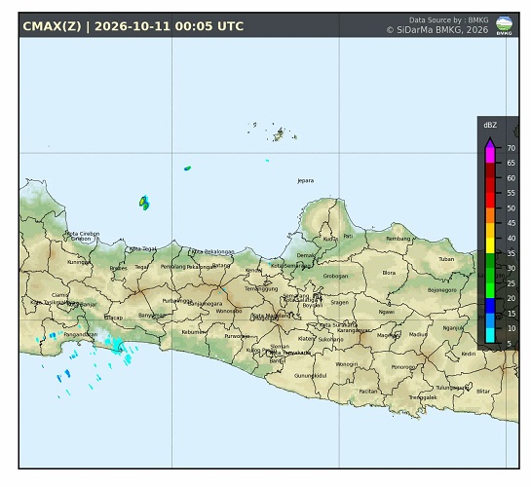Image resolution: width=531 pixels, height=487 pixels.
Task: Click the green radar echo north of Kota Tegal
Action: click(x=144, y=203)
